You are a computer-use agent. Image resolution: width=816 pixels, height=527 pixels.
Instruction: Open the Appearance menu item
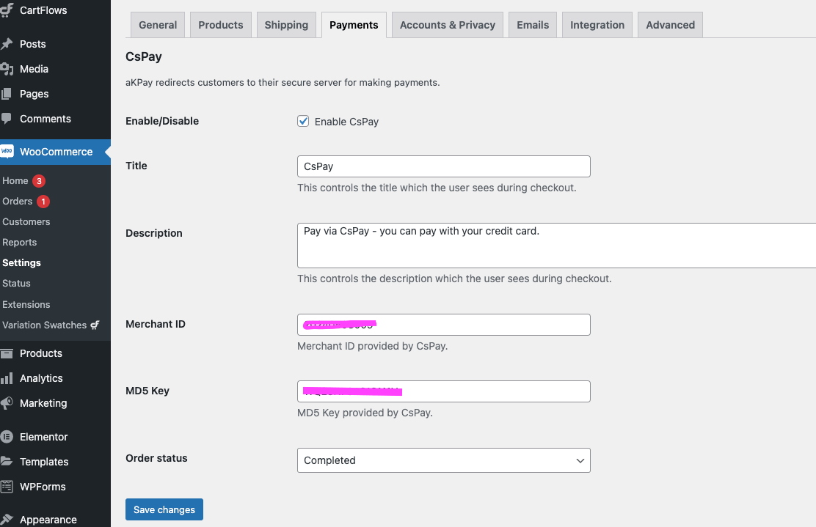click(48, 520)
